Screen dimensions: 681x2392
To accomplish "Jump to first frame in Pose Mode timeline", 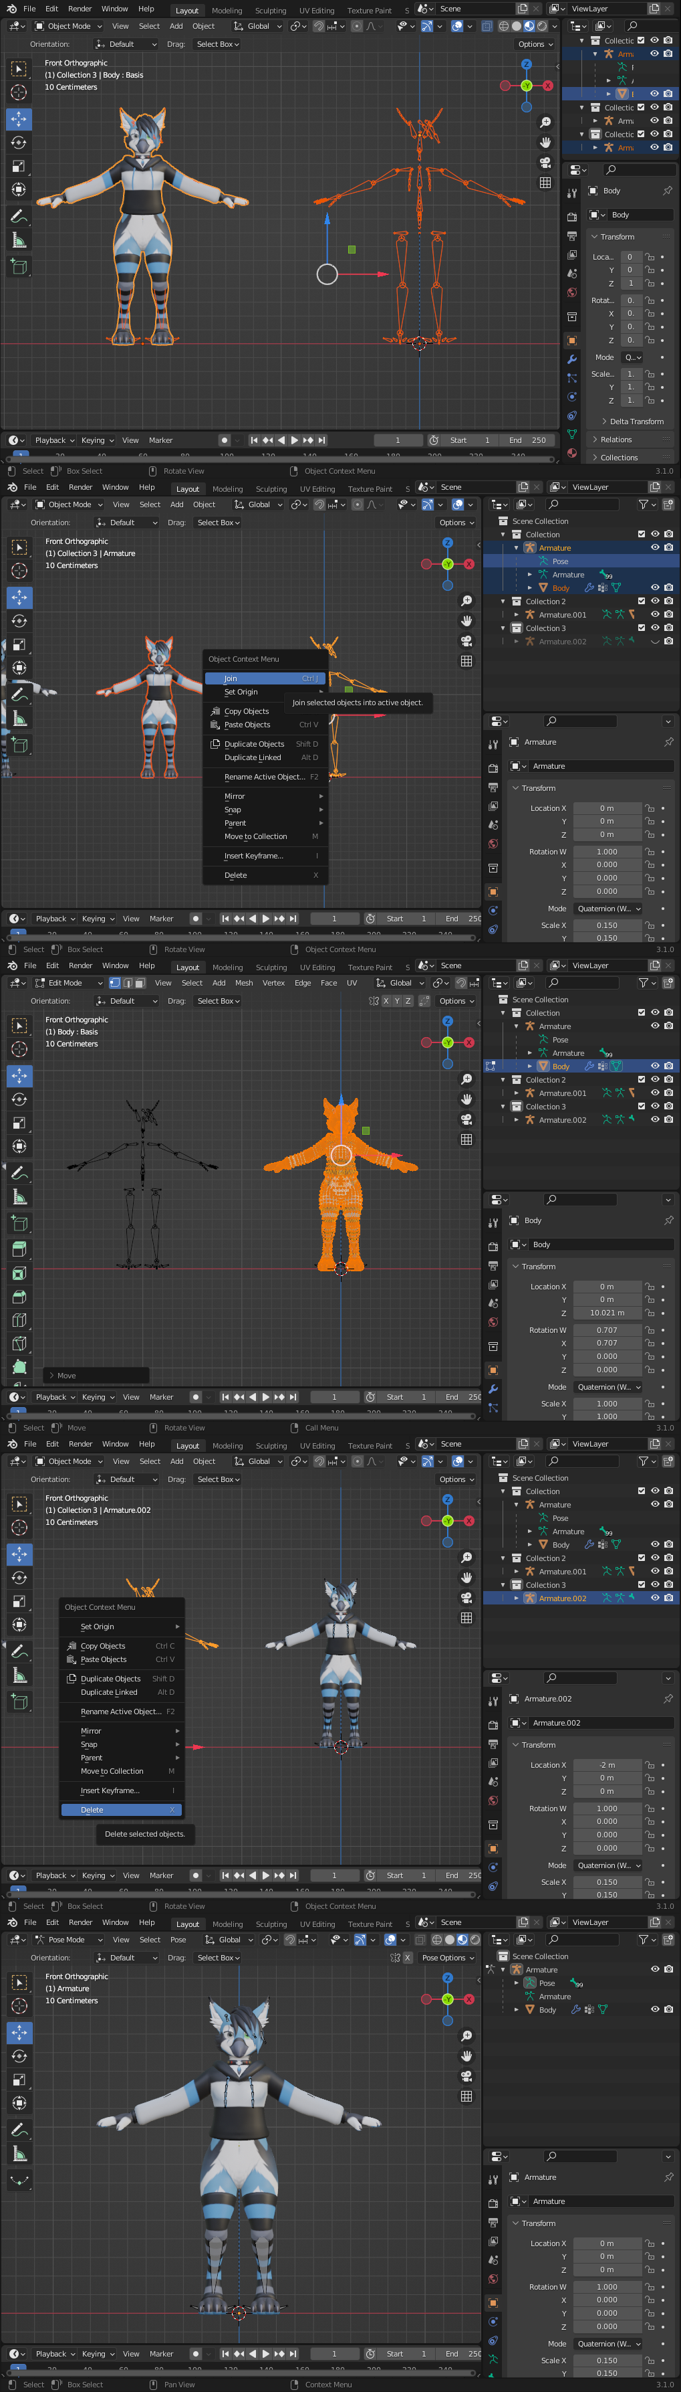I will tap(225, 2354).
